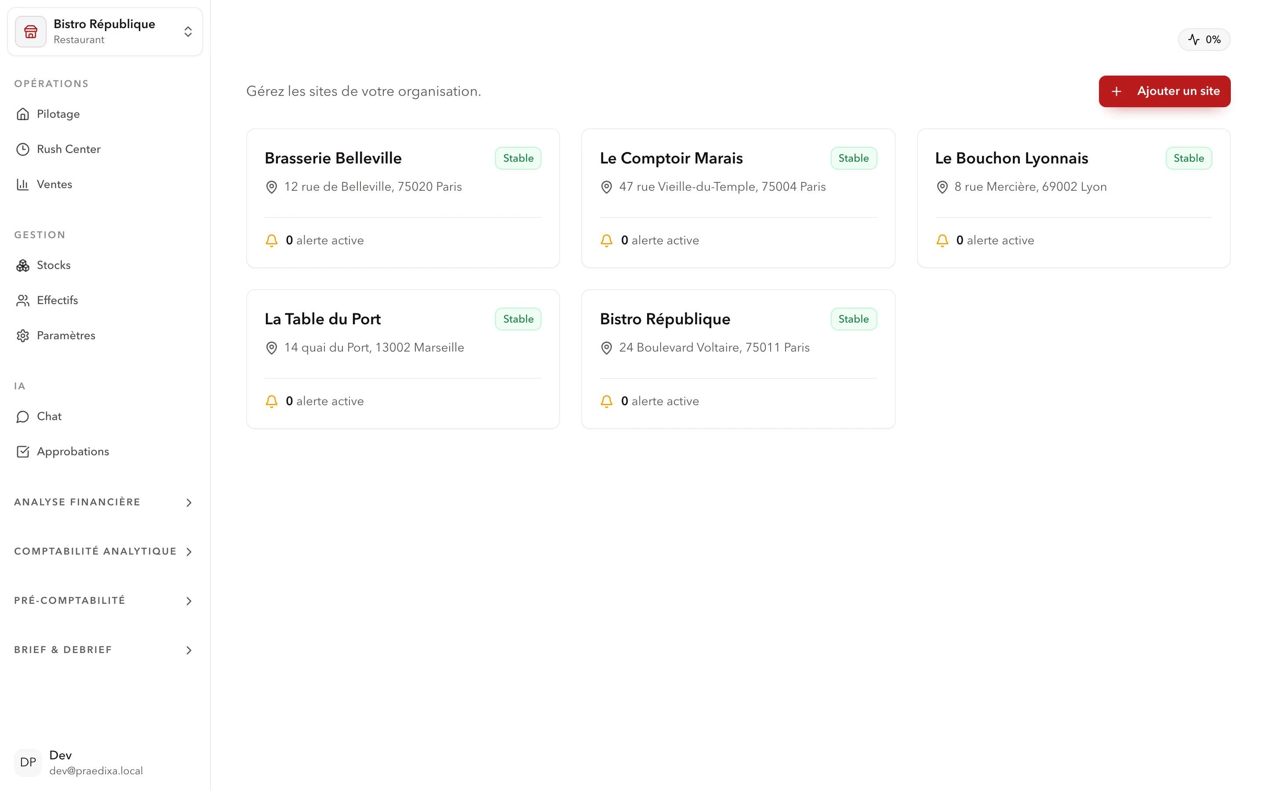The image size is (1266, 791).
Task: Open Rush Center clock icon
Action: click(x=22, y=149)
